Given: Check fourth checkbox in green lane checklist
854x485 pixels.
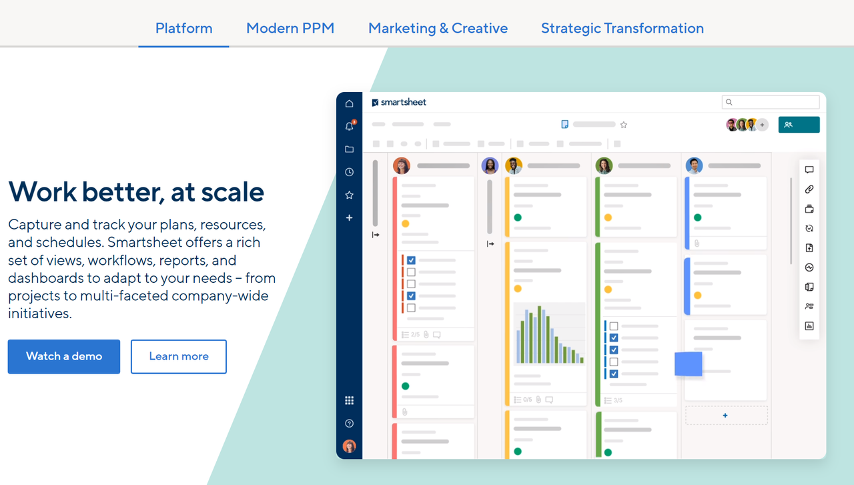Looking at the screenshot, I should click(x=614, y=362).
